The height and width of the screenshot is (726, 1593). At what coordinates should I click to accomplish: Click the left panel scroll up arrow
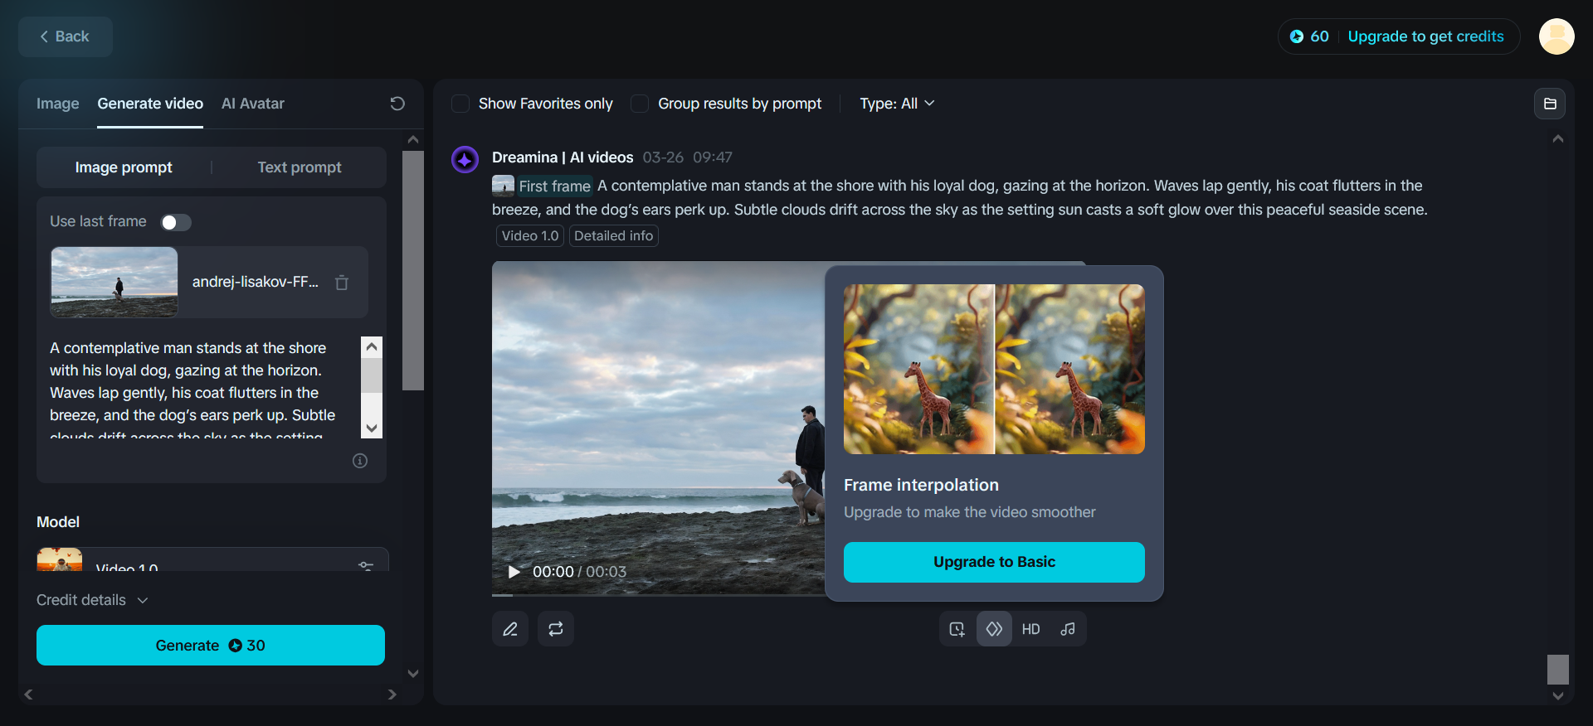pos(413,139)
